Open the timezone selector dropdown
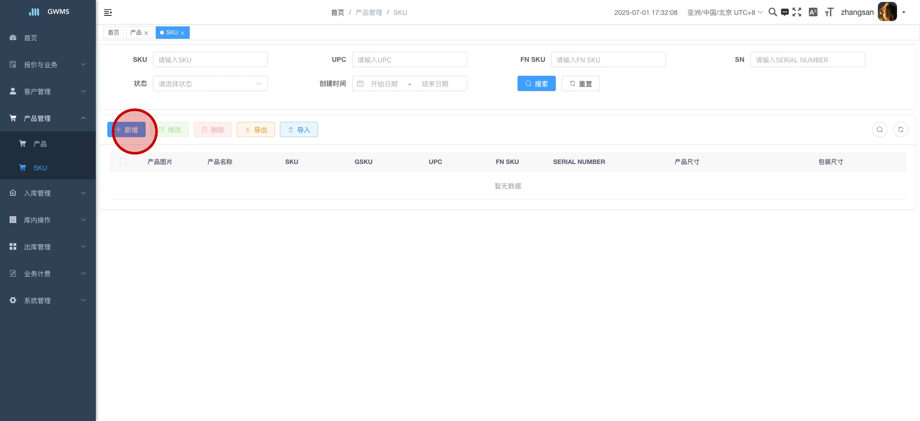Image resolution: width=920 pixels, height=421 pixels. click(x=724, y=12)
